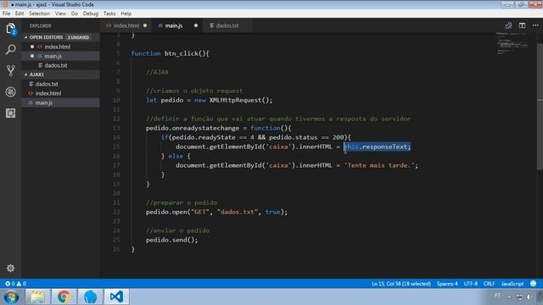Click the code minimap preview
This screenshot has height=305, width=543.
click(512, 43)
